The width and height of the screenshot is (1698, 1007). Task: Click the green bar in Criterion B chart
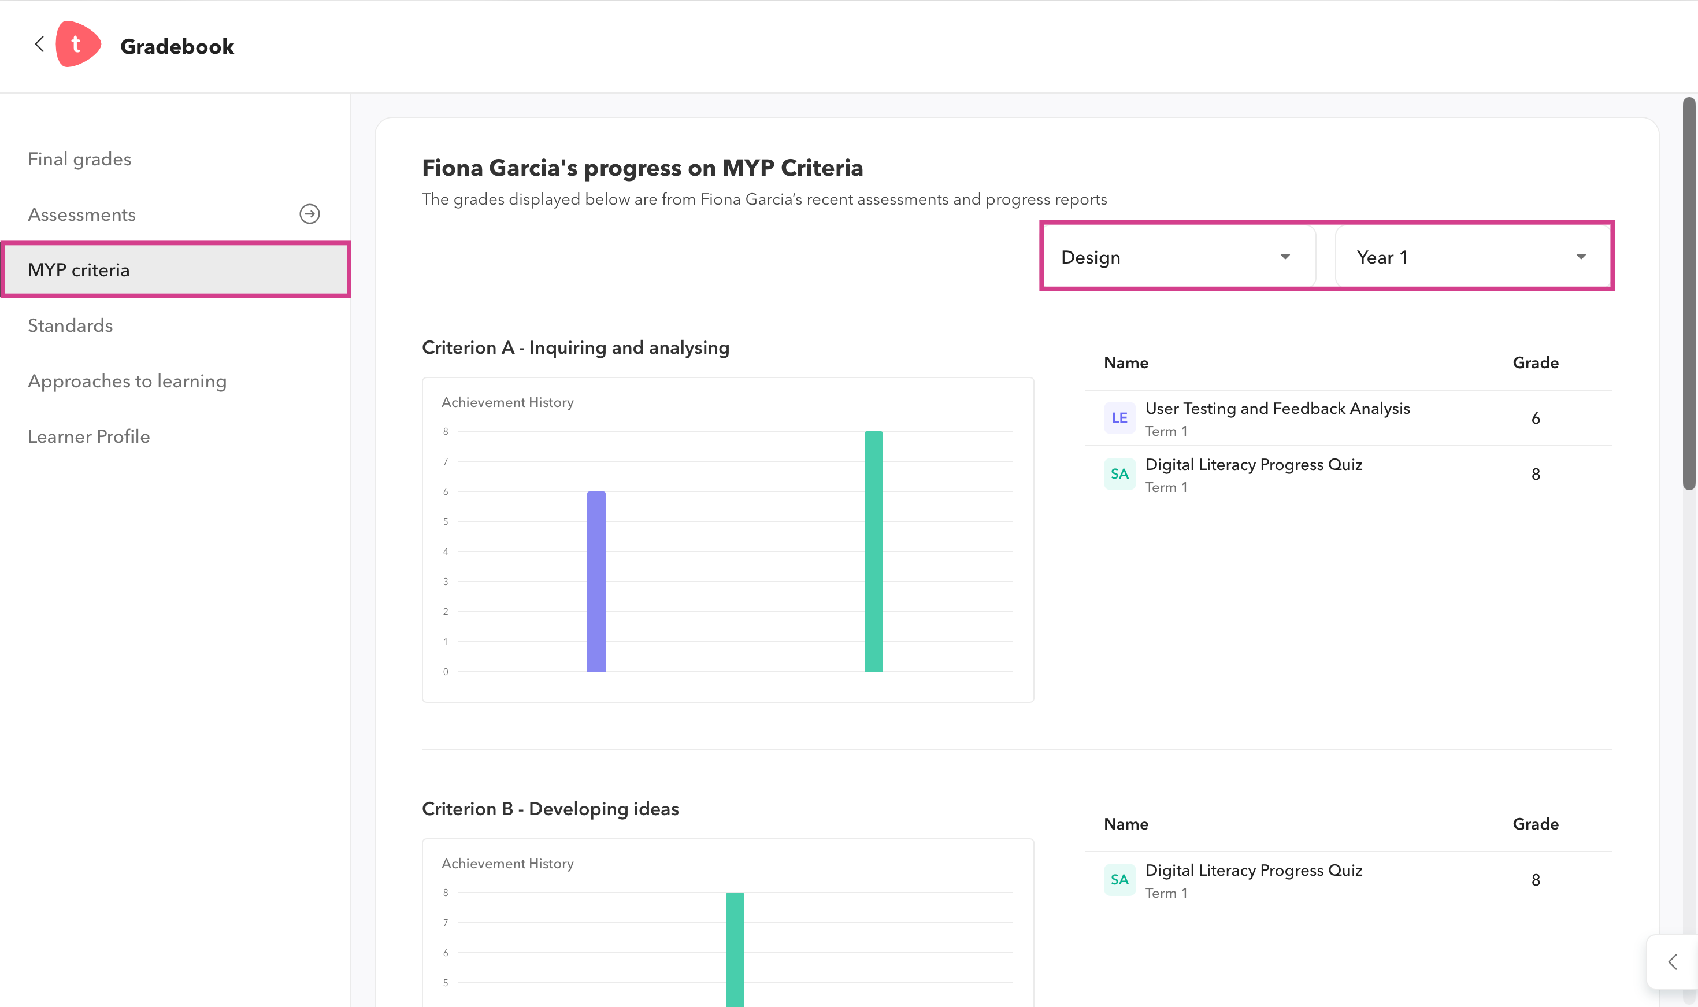[735, 949]
